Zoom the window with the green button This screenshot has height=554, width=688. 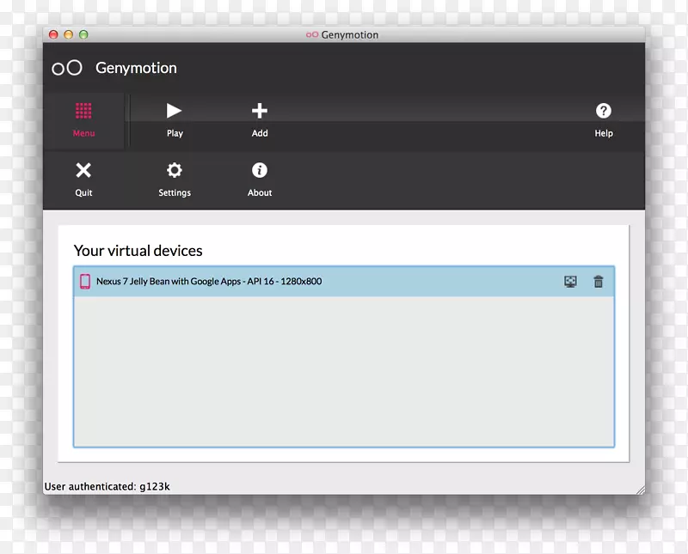pos(83,34)
